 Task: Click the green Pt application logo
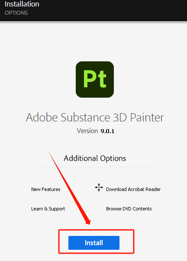(x=95, y=80)
